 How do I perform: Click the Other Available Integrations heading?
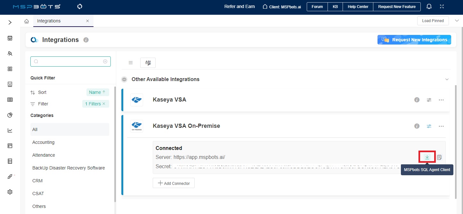coord(166,79)
